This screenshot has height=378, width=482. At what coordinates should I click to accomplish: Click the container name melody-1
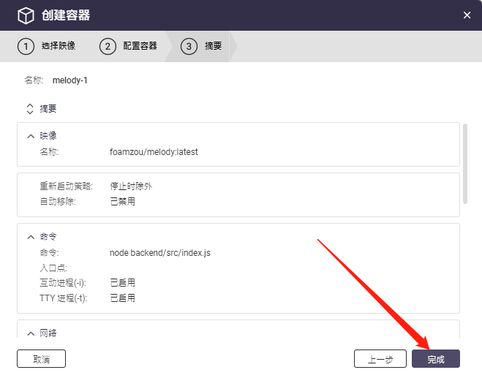70,80
